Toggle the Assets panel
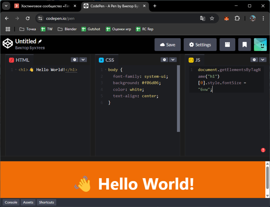 click(28, 202)
